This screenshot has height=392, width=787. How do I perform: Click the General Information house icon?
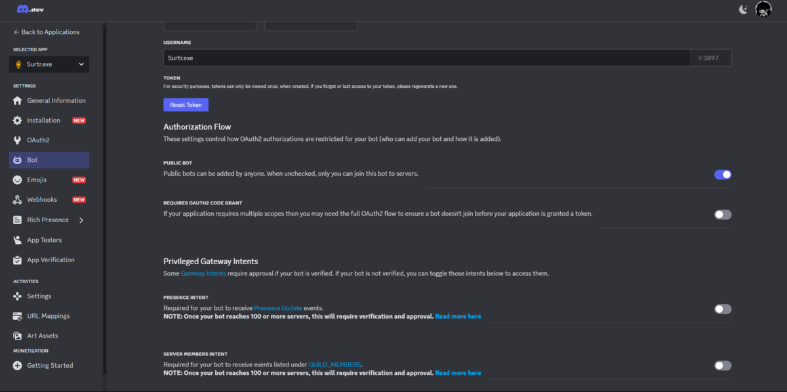[18, 100]
